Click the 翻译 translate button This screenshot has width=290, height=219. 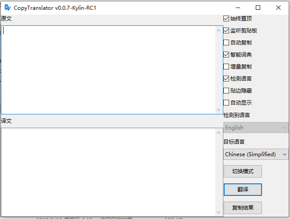(x=243, y=190)
